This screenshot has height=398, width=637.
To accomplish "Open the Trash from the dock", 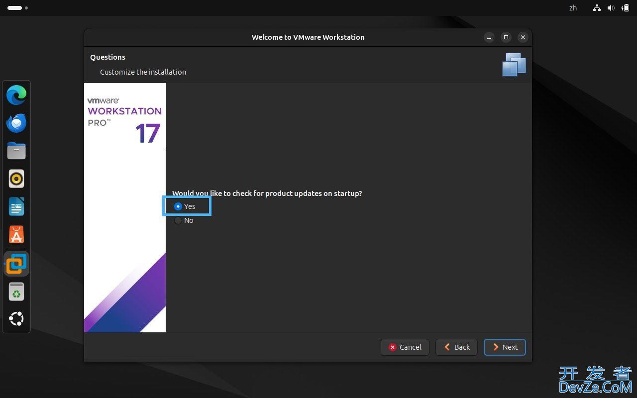I will coord(16,292).
